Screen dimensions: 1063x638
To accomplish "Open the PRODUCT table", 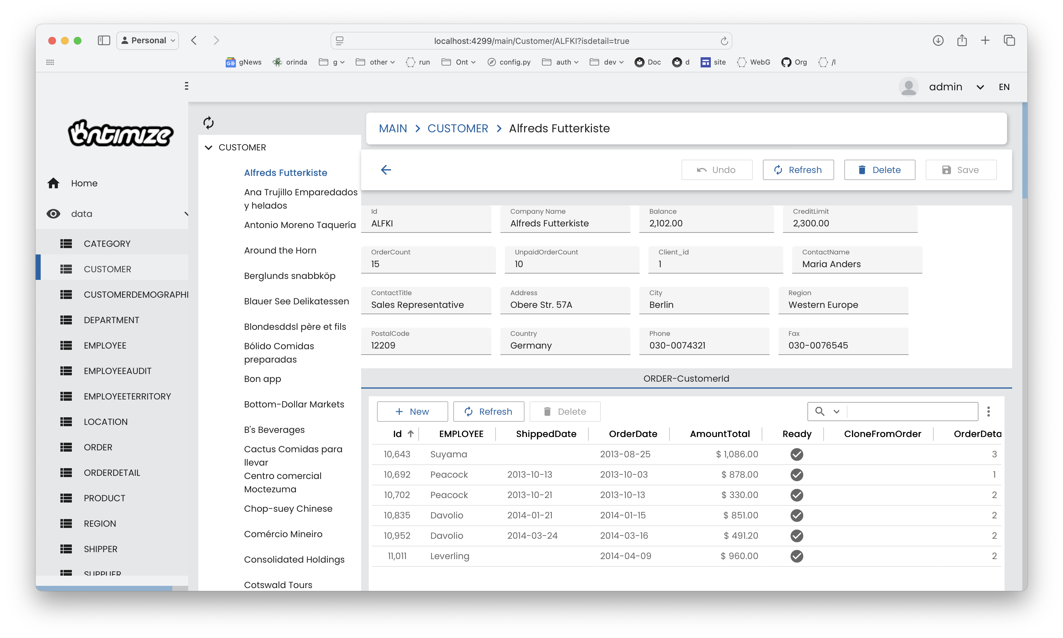I will [x=104, y=498].
